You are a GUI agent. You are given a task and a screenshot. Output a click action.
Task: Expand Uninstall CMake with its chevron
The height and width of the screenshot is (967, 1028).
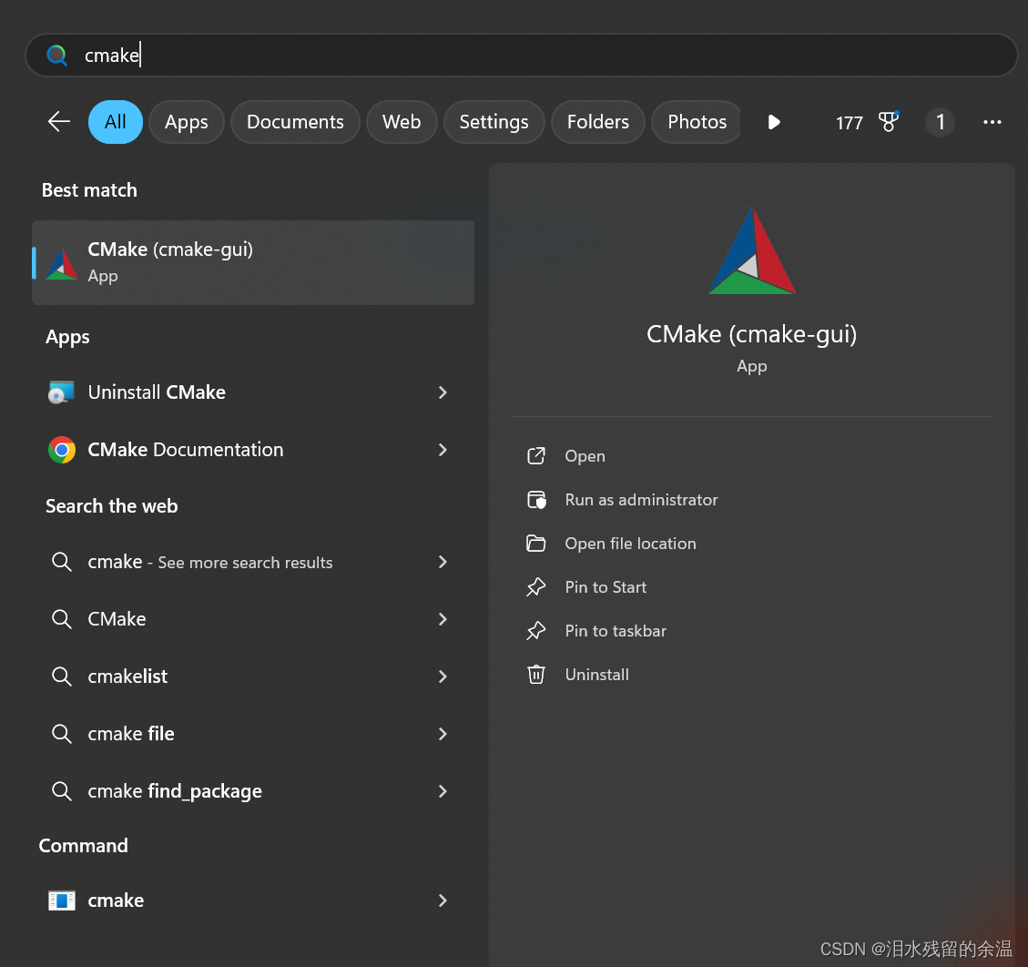(443, 392)
